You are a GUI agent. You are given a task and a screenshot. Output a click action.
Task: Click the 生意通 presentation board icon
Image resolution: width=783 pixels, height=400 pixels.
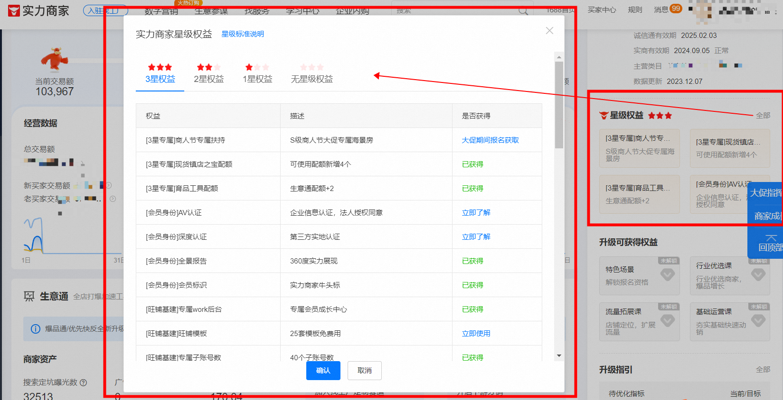coord(29,297)
